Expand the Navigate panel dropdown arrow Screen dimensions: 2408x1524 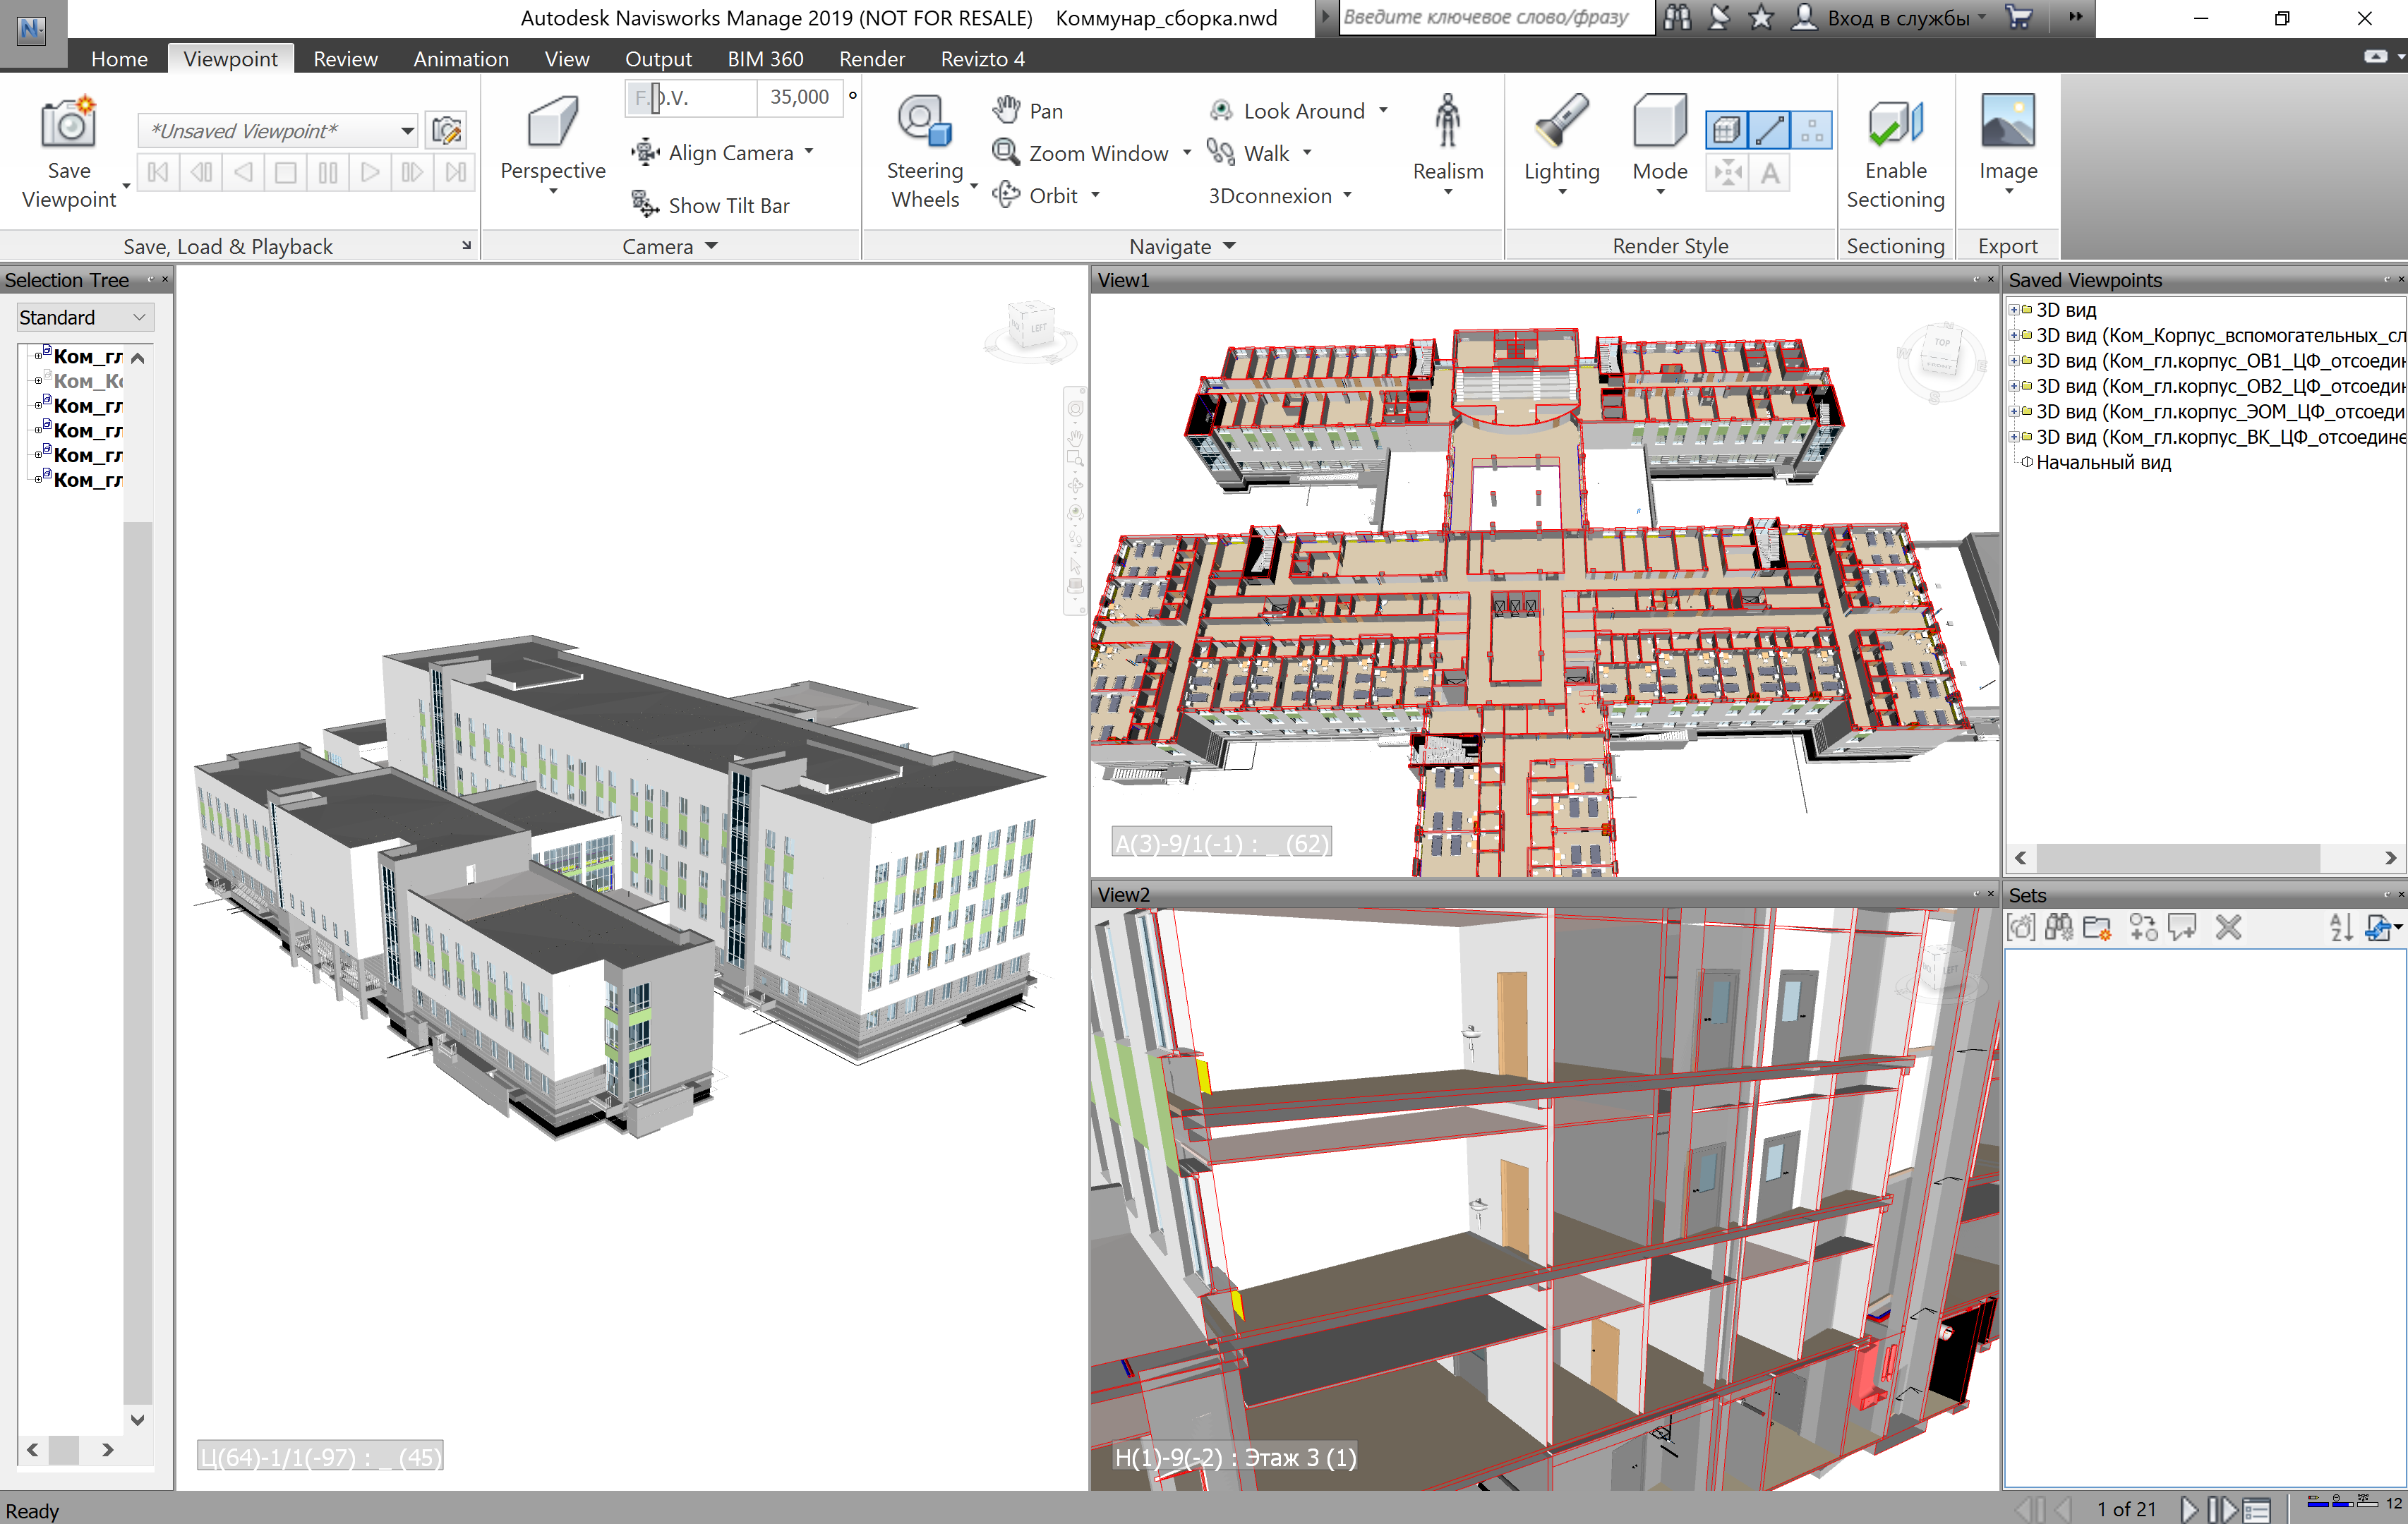(1229, 246)
